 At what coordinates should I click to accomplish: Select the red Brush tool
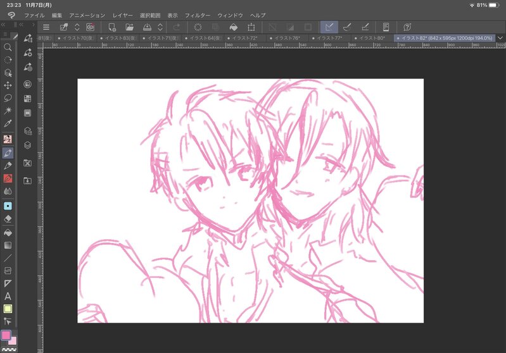click(8, 178)
